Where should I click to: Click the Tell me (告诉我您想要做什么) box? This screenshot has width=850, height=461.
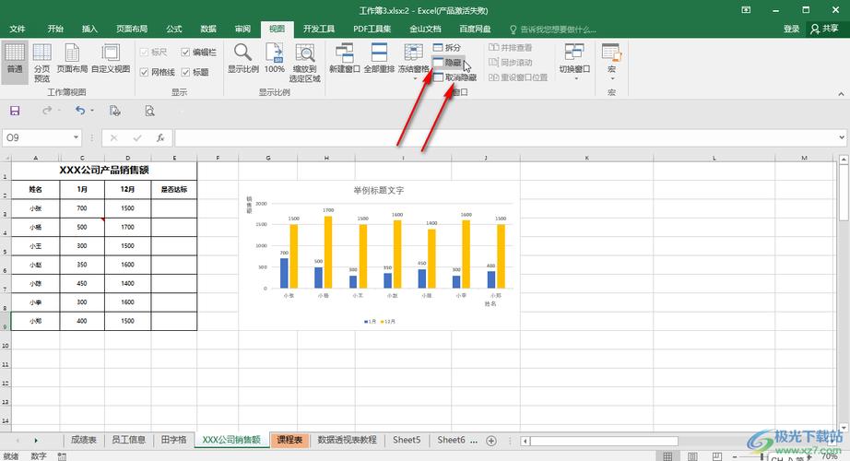pyautogui.click(x=553, y=30)
